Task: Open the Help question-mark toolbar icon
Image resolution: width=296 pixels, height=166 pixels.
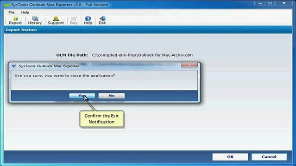Action: (x=88, y=20)
